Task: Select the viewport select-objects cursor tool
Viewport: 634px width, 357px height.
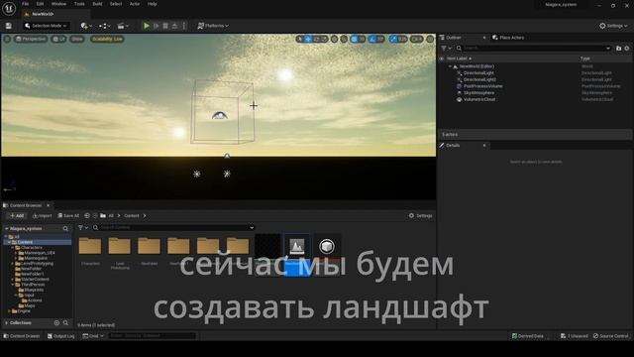Action: point(299,39)
